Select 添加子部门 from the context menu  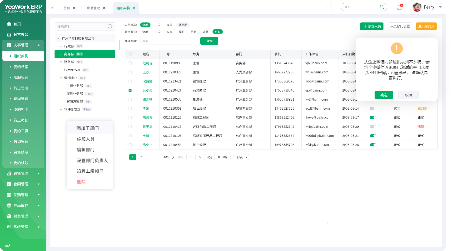click(x=88, y=128)
